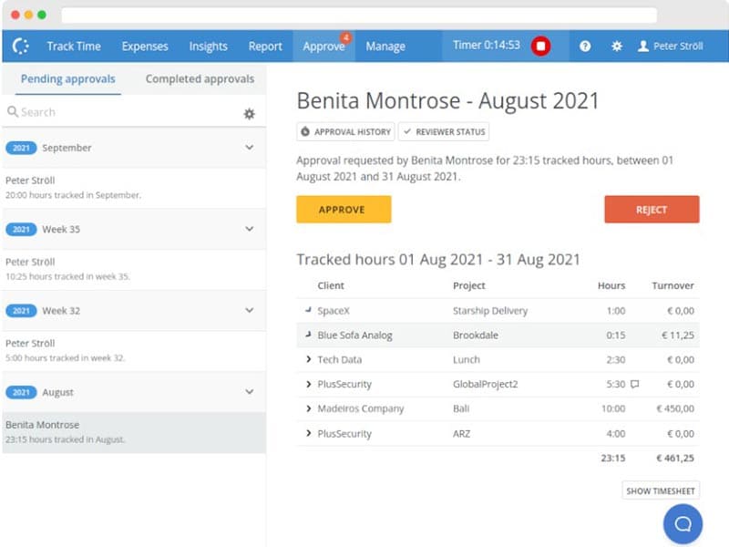
Task: Click the app logo home icon
Action: tap(21, 46)
